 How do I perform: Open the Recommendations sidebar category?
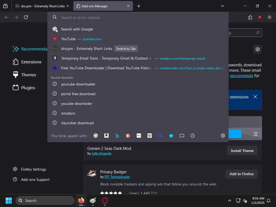(x=30, y=49)
